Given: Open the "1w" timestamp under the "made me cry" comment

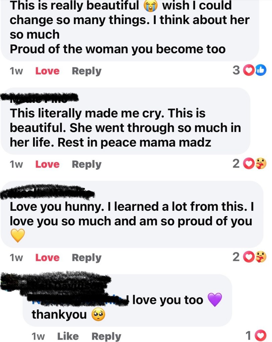Looking at the screenshot, I should [16, 164].
